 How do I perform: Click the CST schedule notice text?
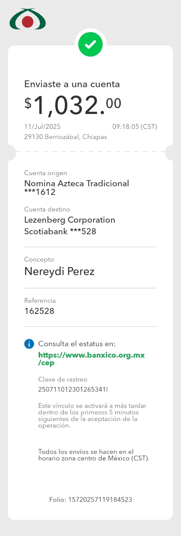point(94,455)
